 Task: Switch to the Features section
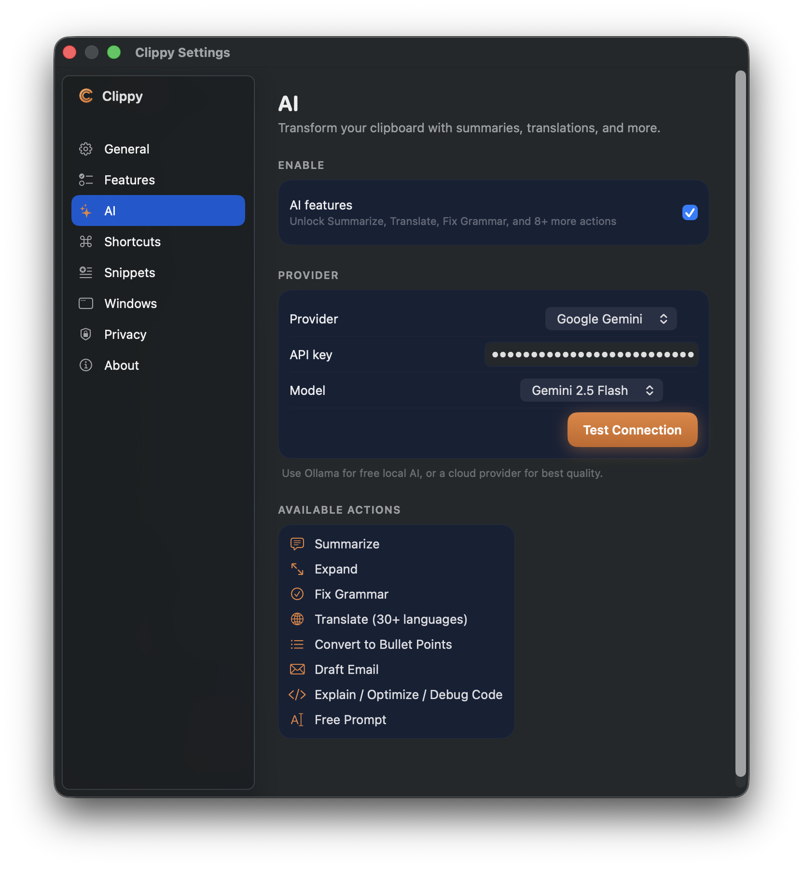tap(158, 180)
